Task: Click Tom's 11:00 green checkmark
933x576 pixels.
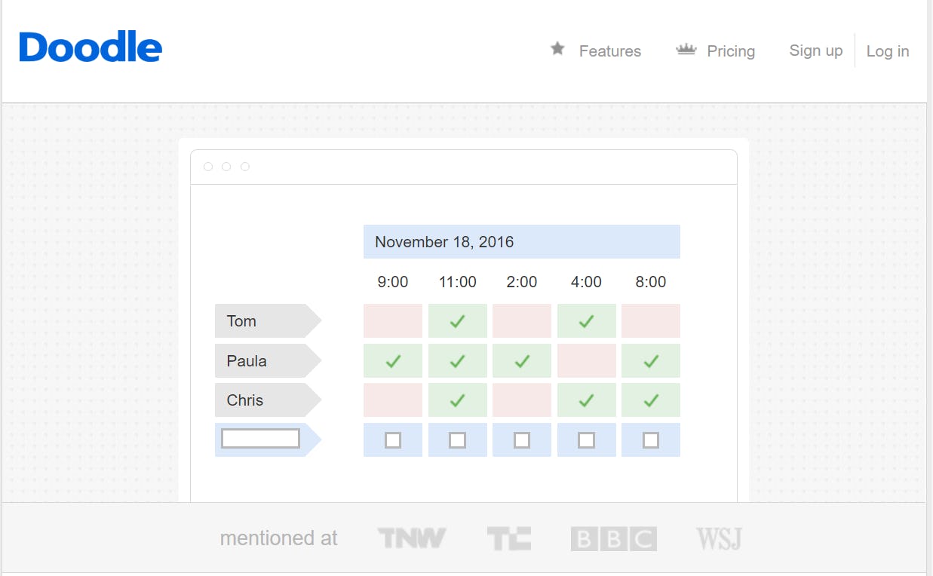Action: (457, 321)
